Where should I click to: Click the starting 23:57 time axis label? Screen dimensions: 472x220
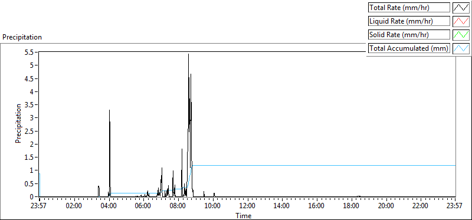coord(39,206)
